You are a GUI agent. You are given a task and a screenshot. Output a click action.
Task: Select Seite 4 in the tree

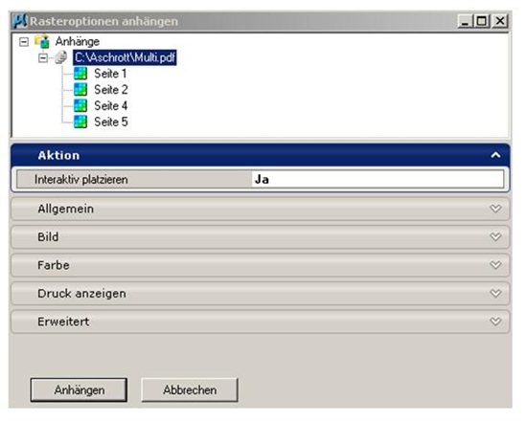[111, 106]
